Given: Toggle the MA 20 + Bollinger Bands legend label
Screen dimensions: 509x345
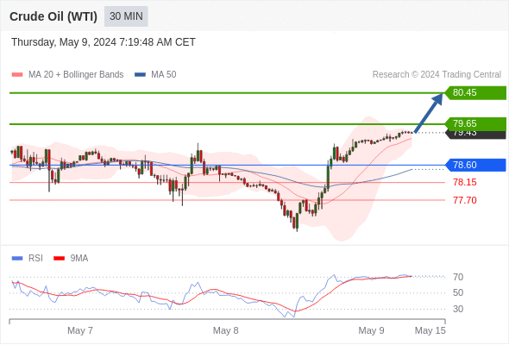Looking at the screenshot, I should (x=76, y=75).
